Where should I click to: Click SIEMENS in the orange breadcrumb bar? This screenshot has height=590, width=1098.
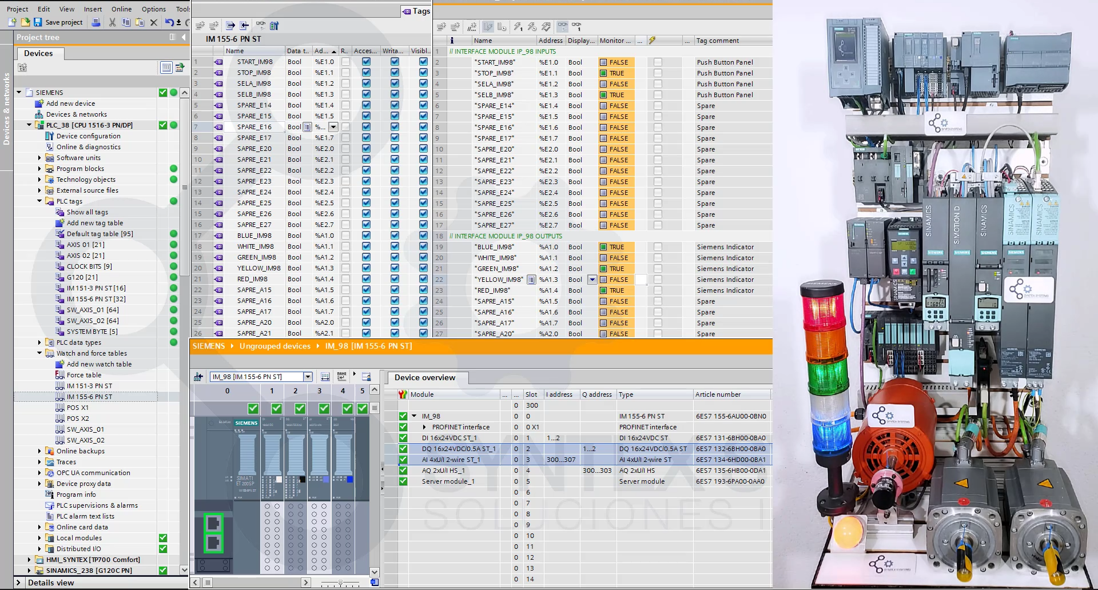[x=209, y=346]
